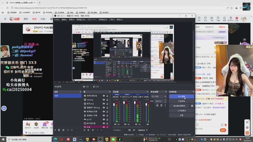253x142 pixels.
Task: Add a new scene in OBS
Action: [x=55, y=130]
